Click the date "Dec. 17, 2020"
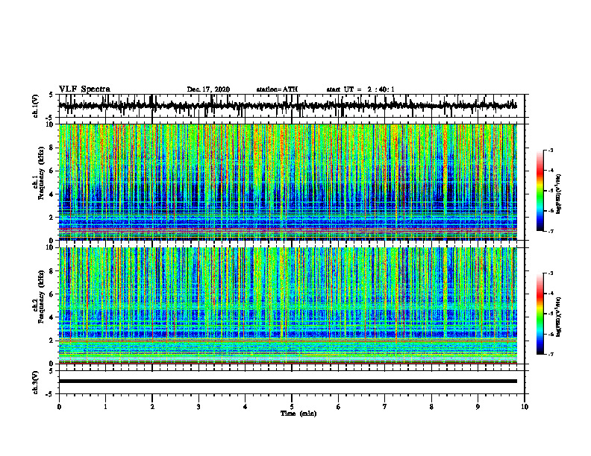Viewport: 591px width, 456px height. click(208, 89)
